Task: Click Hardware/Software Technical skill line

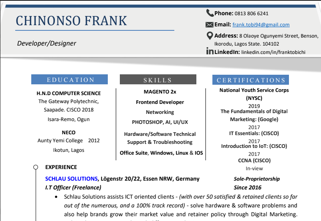Action: [160, 134]
